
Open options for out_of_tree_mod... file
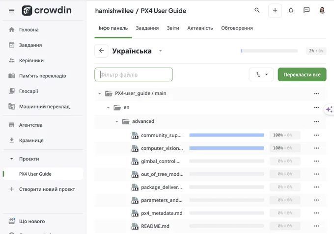[x=316, y=174]
